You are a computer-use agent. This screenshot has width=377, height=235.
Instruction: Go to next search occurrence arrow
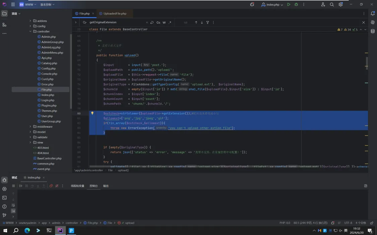click(202, 22)
